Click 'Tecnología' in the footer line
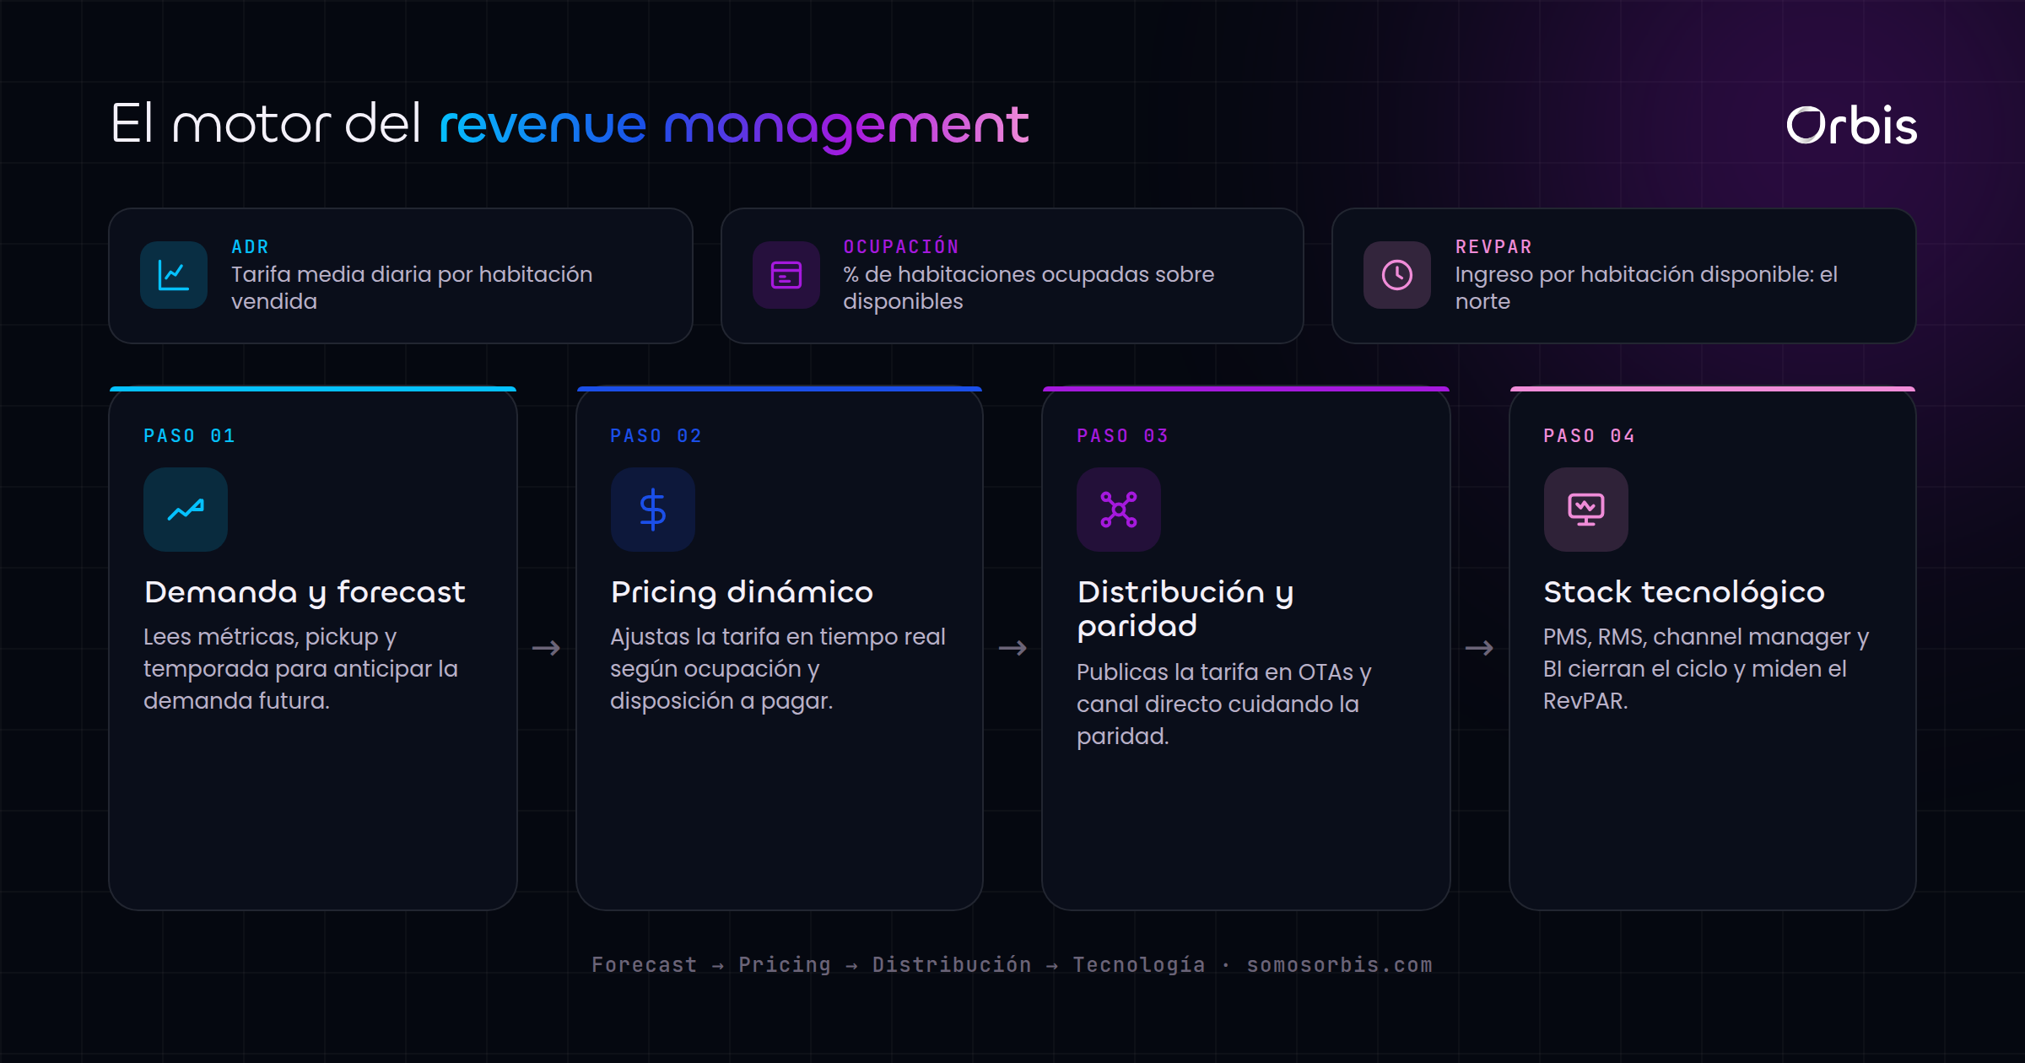Image resolution: width=2025 pixels, height=1063 pixels. tap(1139, 964)
